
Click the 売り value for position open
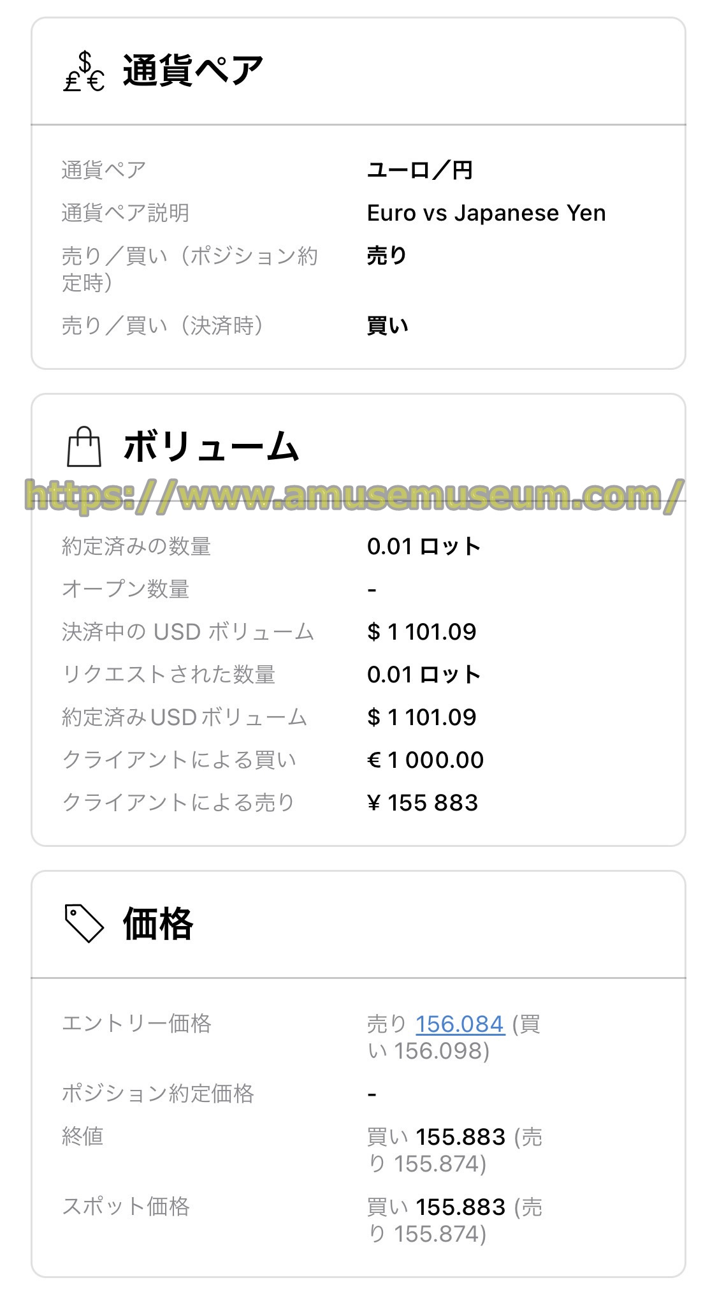coord(387,256)
